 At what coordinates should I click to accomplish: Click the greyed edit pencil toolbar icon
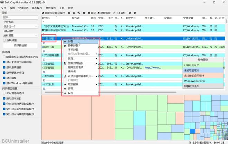coord(114,13)
